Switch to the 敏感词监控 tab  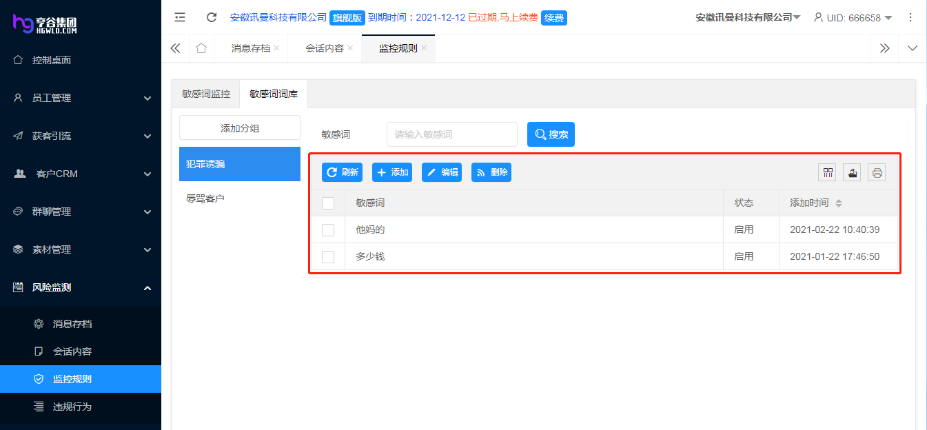tap(206, 94)
